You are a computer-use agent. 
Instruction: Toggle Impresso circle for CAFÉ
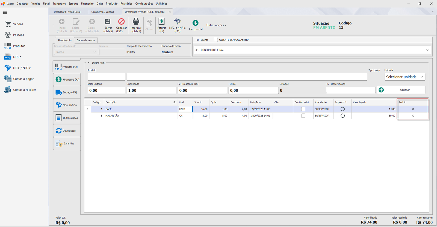(342, 109)
